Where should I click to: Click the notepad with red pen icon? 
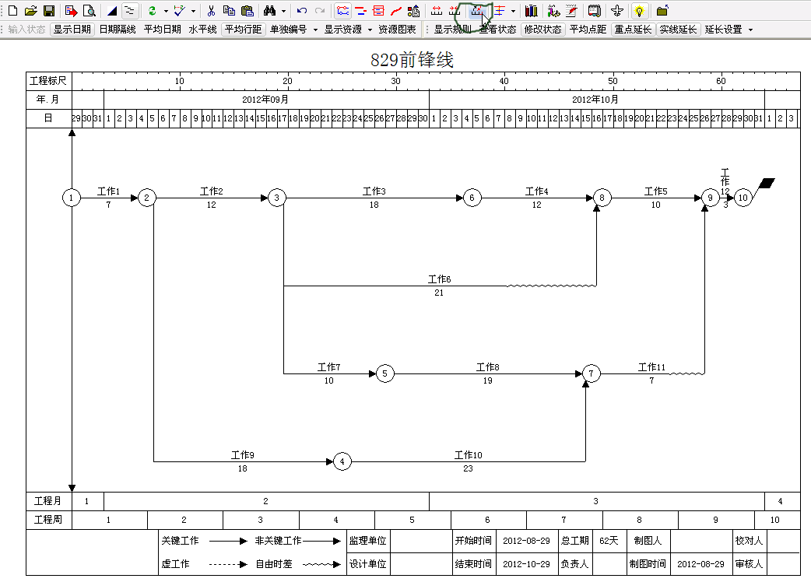[571, 10]
